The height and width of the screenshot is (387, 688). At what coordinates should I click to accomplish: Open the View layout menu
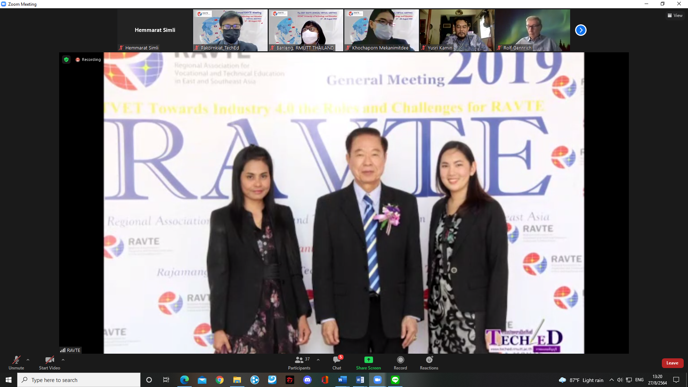pos(675,15)
